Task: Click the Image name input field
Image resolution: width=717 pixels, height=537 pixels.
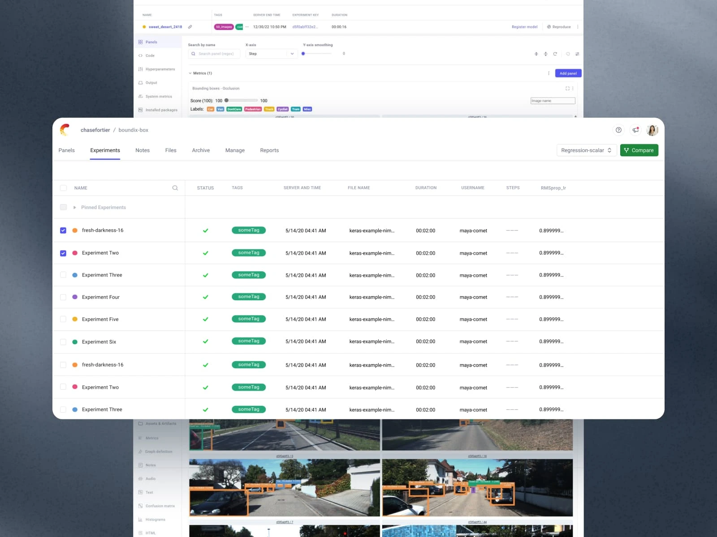Action: 553,101
